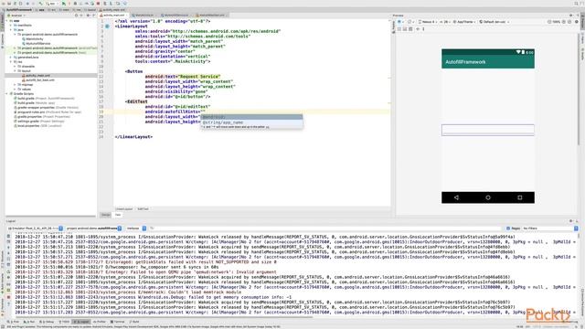Open the design surface view dropdown in Preview
Viewport: 585px width, 329px height.
(x=400, y=22)
